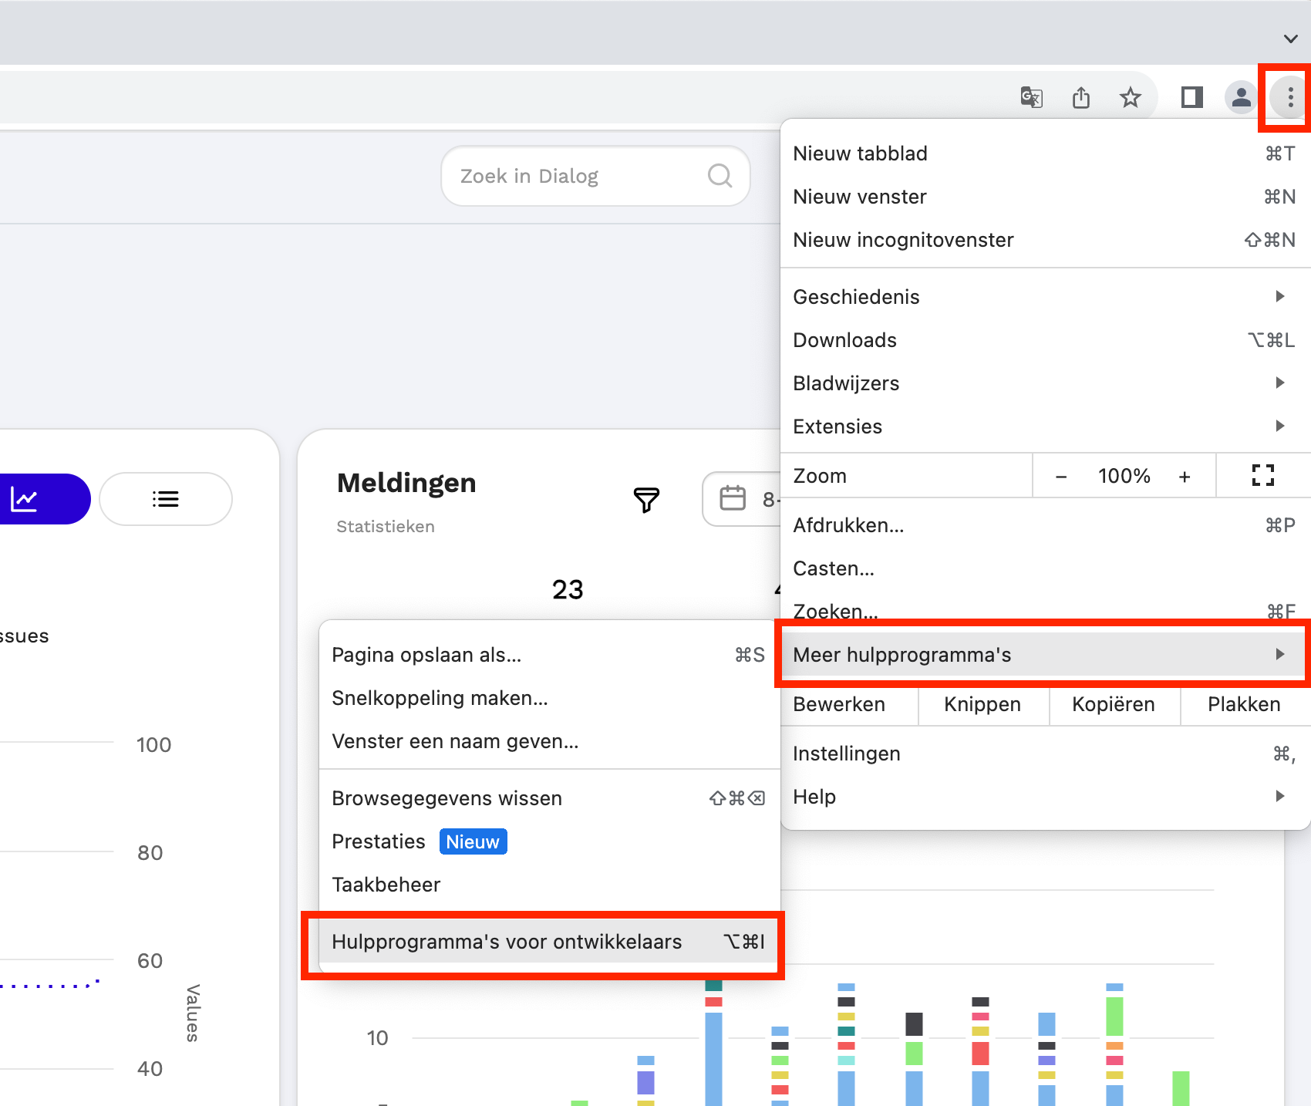Image resolution: width=1311 pixels, height=1106 pixels.
Task: Click the profile avatar icon
Action: point(1241,97)
